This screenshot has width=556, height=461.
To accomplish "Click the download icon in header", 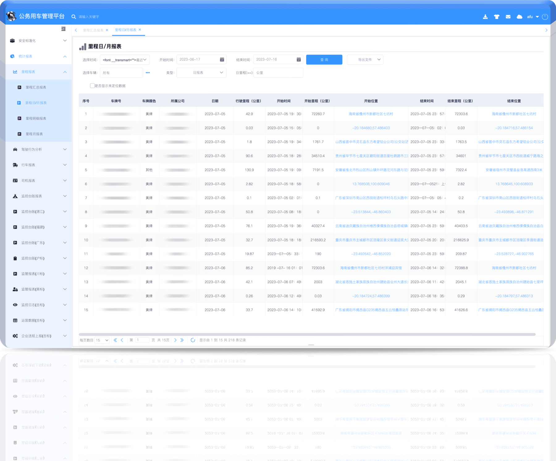I will coord(485,17).
